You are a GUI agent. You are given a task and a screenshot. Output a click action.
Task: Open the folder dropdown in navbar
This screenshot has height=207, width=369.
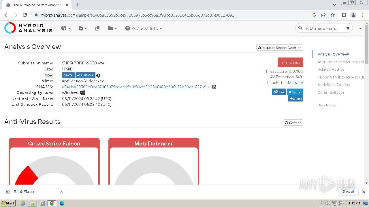click(112, 28)
